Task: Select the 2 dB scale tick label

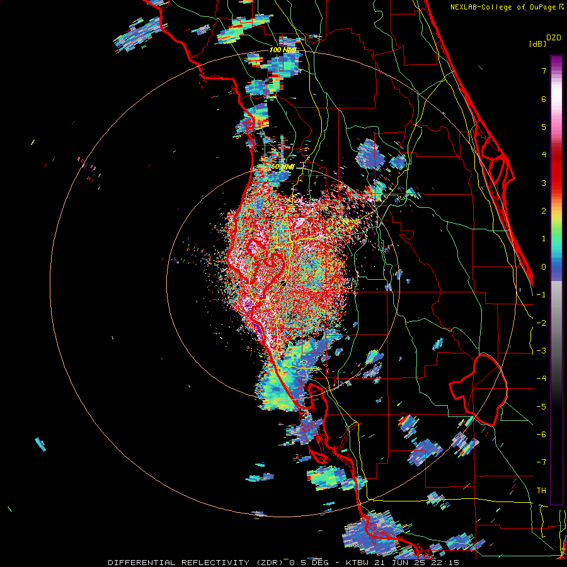Action: coord(544,211)
